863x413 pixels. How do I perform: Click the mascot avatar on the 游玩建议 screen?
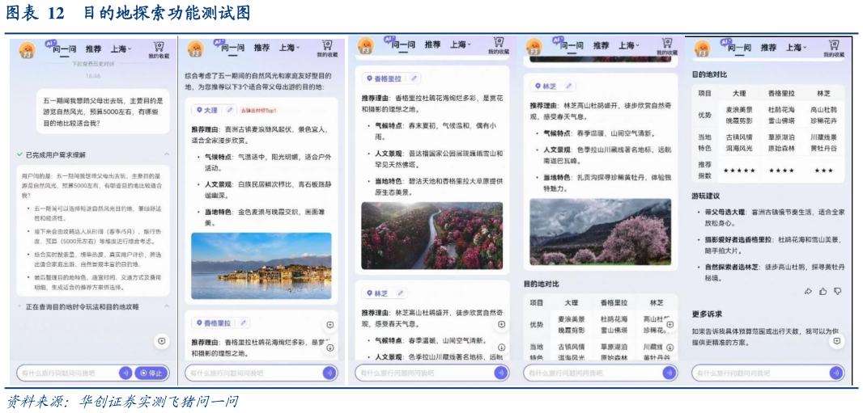(x=702, y=48)
